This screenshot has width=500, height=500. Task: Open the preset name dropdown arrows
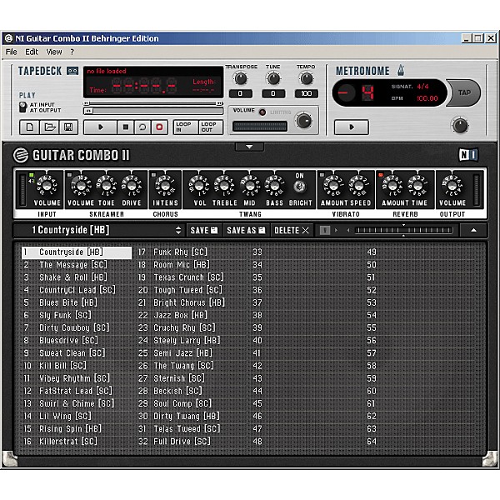point(177,230)
